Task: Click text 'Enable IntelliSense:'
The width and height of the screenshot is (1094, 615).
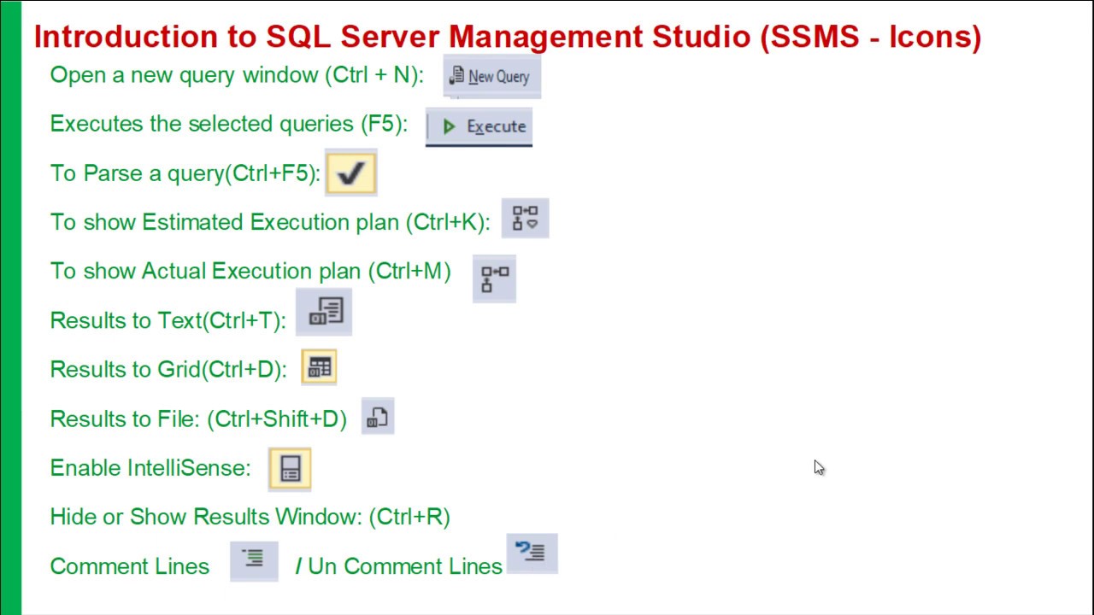Action: tap(150, 468)
